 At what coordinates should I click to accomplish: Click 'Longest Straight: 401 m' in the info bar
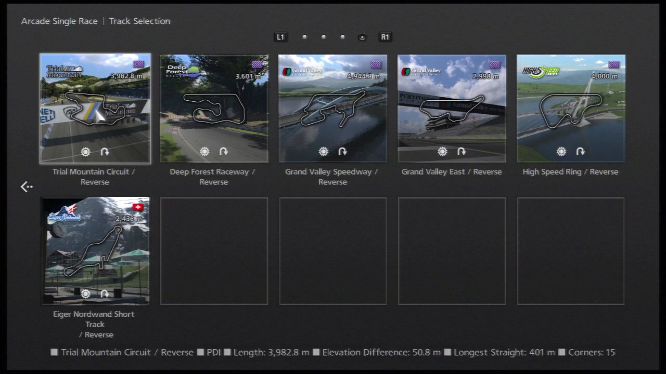[505, 352]
